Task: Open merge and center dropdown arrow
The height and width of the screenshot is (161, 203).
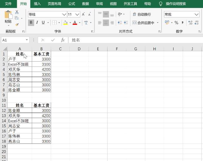Action: coord(158,23)
